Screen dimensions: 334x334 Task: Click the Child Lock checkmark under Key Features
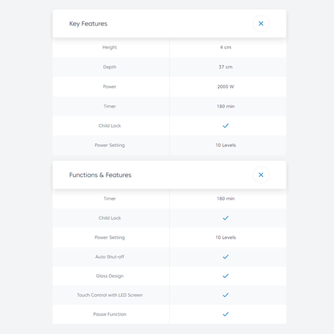click(225, 126)
